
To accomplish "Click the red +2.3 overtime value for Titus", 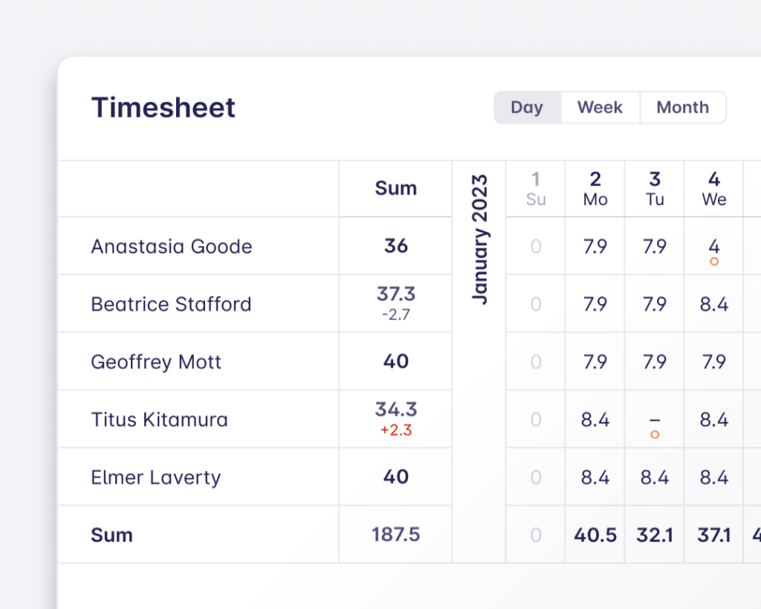I will tap(395, 429).
